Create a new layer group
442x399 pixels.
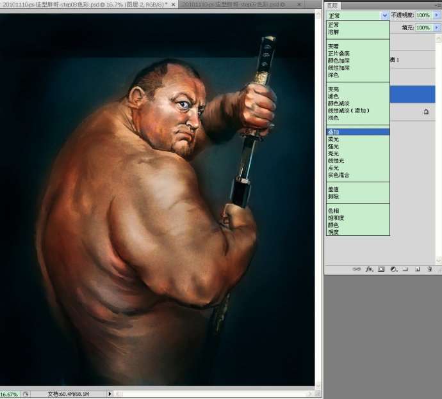pos(405,269)
